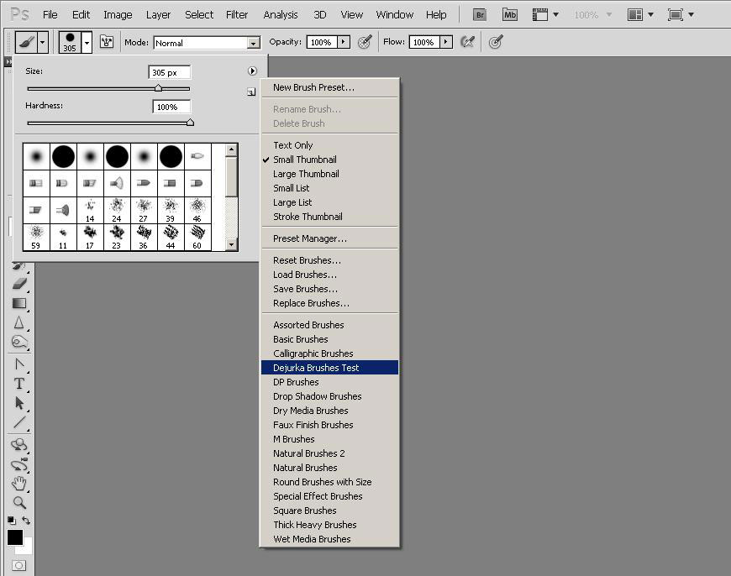Enable the airbrush option next to Flow
The height and width of the screenshot is (576, 731).
point(469,42)
